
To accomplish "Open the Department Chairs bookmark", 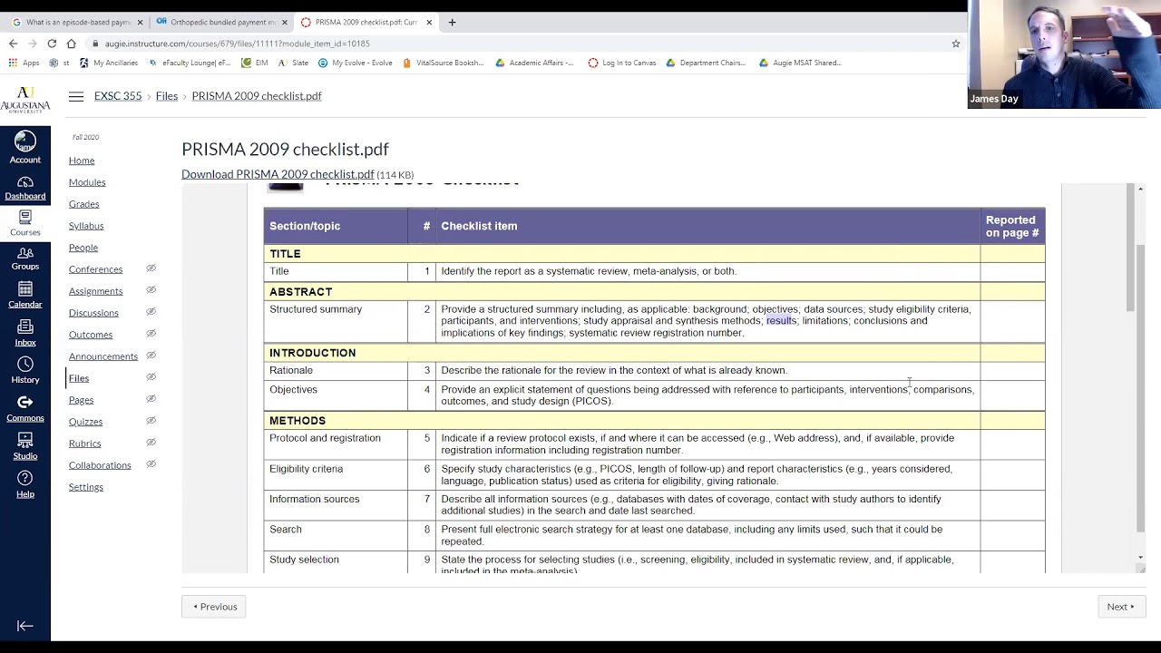I will point(706,63).
